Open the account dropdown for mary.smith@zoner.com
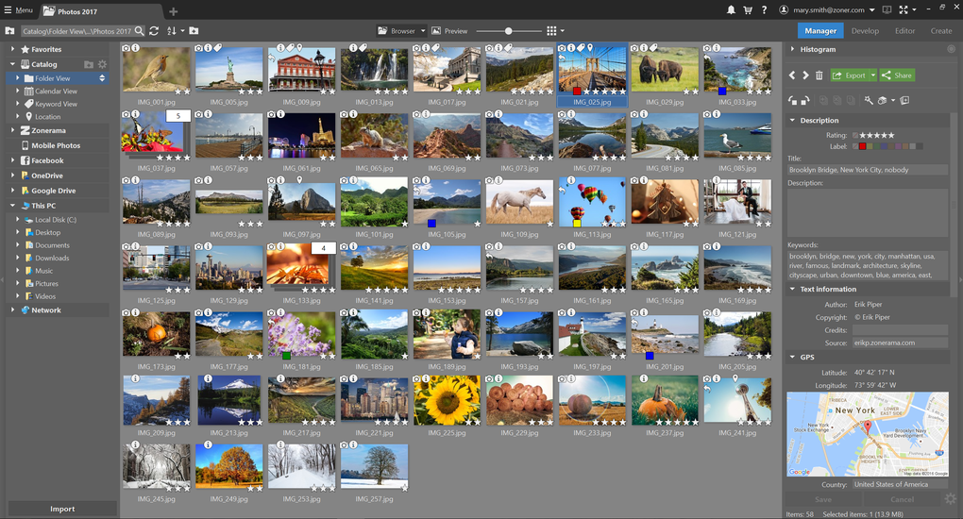The height and width of the screenshot is (519, 963). pyautogui.click(x=872, y=9)
